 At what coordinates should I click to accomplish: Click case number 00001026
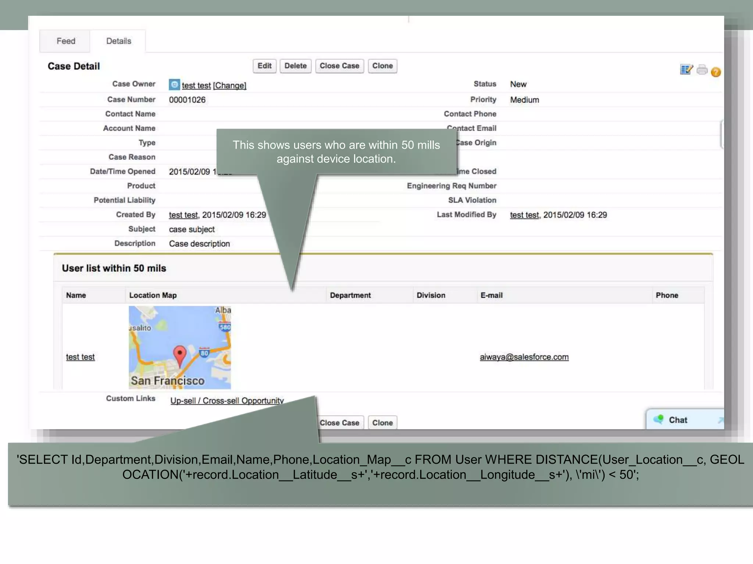(187, 100)
